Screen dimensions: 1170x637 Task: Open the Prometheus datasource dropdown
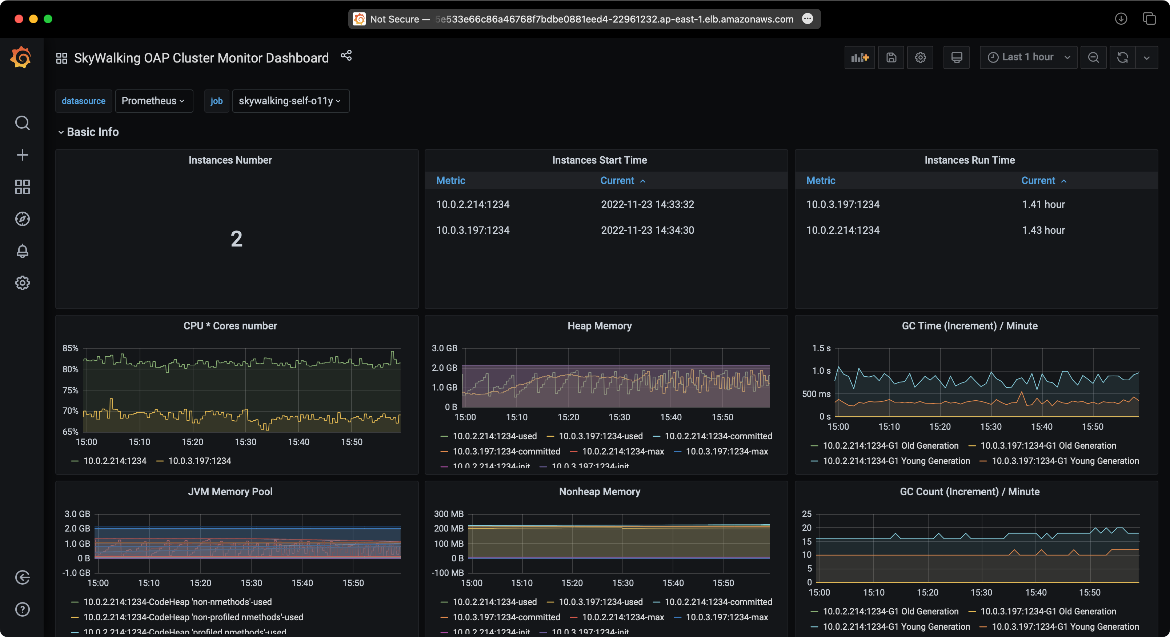[x=153, y=101]
